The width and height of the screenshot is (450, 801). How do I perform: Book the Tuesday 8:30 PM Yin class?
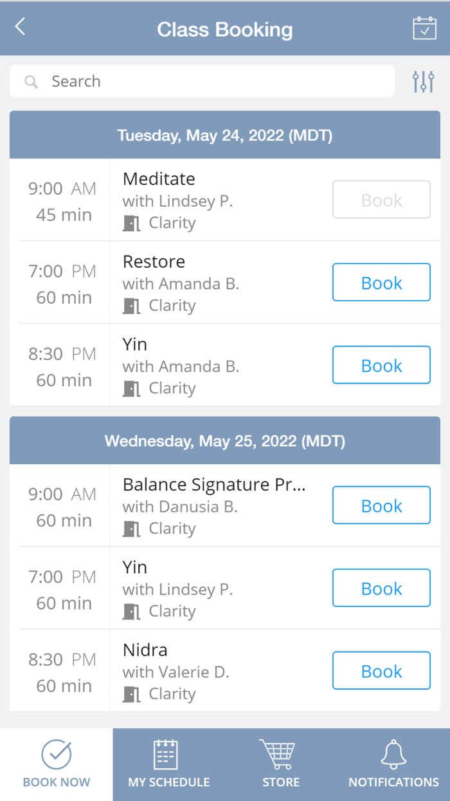click(381, 365)
